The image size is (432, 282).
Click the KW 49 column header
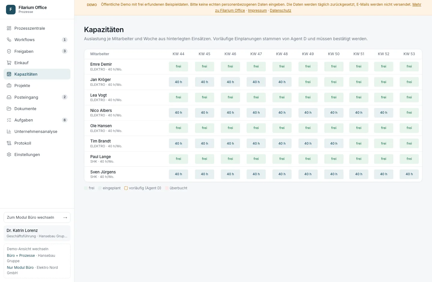308,54
